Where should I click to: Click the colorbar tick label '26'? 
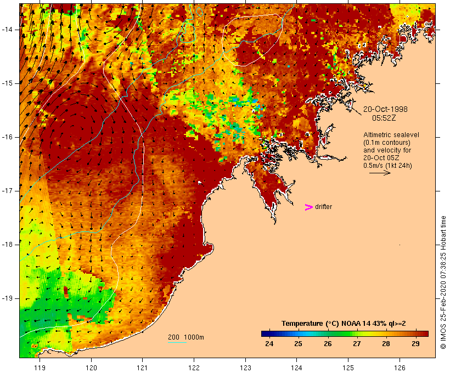point(328,343)
